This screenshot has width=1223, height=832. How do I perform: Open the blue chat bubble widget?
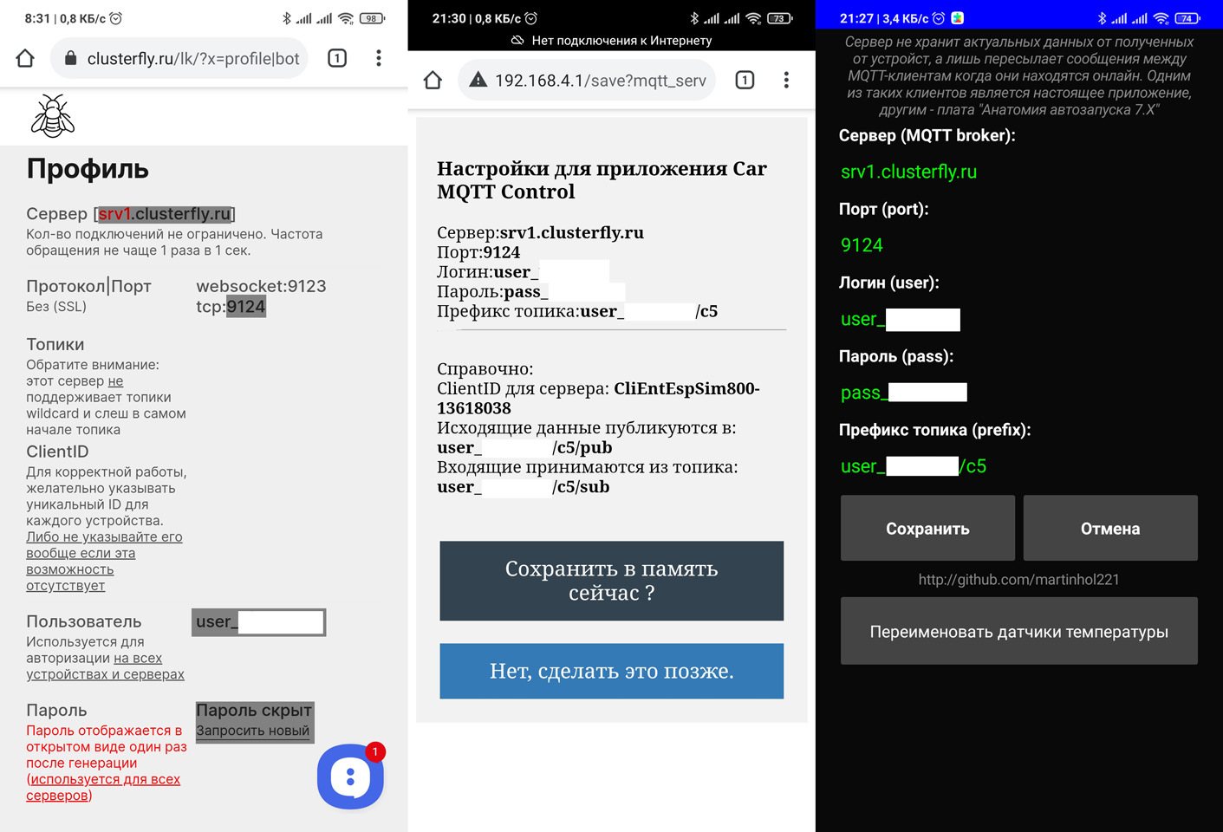[x=350, y=777]
